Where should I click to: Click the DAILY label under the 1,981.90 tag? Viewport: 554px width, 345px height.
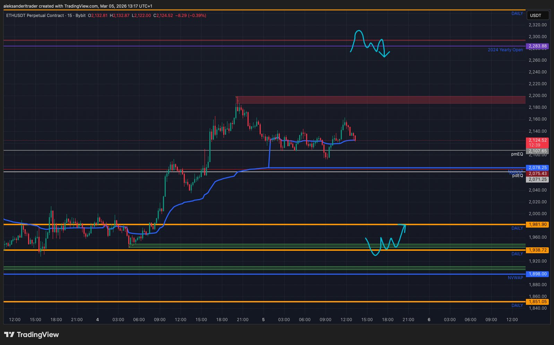pyautogui.click(x=517, y=228)
